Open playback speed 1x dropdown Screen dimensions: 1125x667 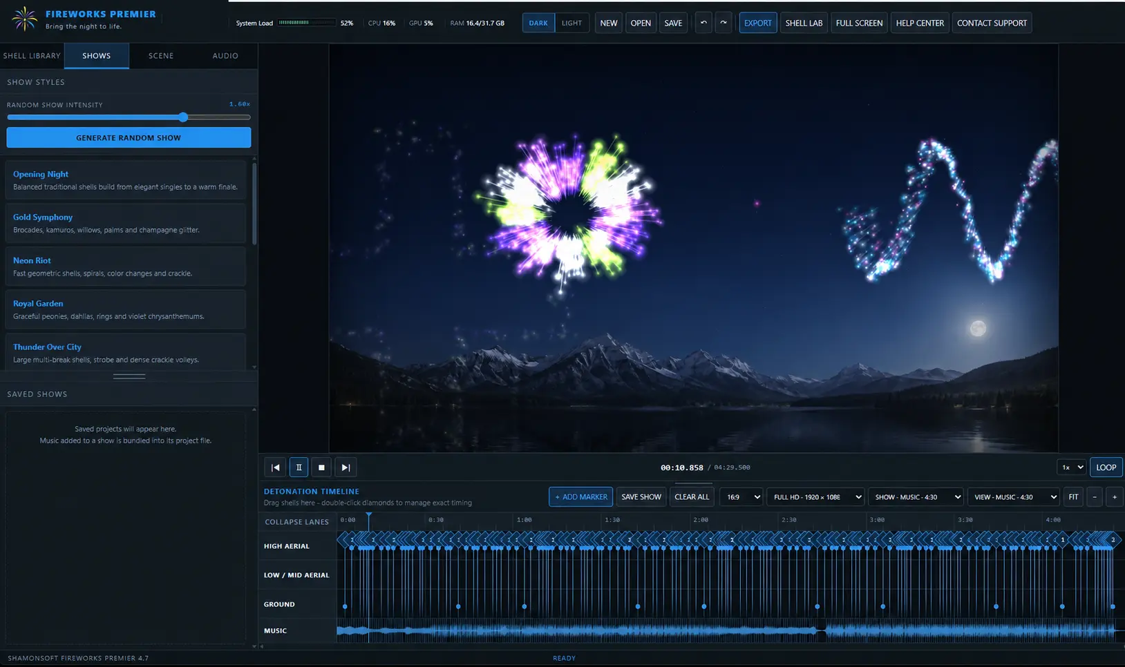[1071, 467]
